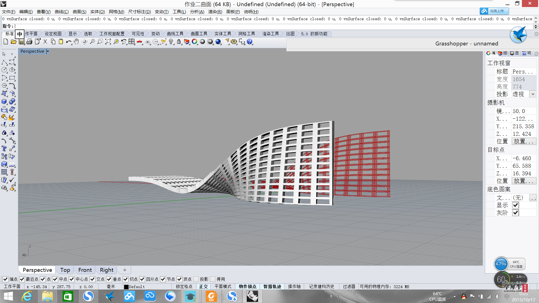Image resolution: width=539 pixels, height=303 pixels.
Task: Switch to the 实体工具 toolbar tab
Action: coord(223,34)
